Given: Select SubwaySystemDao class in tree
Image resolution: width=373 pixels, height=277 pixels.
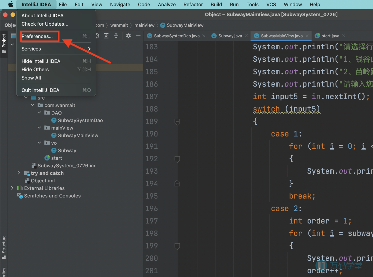Looking at the screenshot, I should (x=80, y=120).
